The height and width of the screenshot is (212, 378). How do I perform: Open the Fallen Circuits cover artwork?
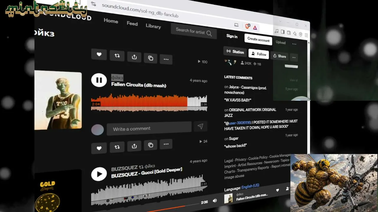(58, 100)
